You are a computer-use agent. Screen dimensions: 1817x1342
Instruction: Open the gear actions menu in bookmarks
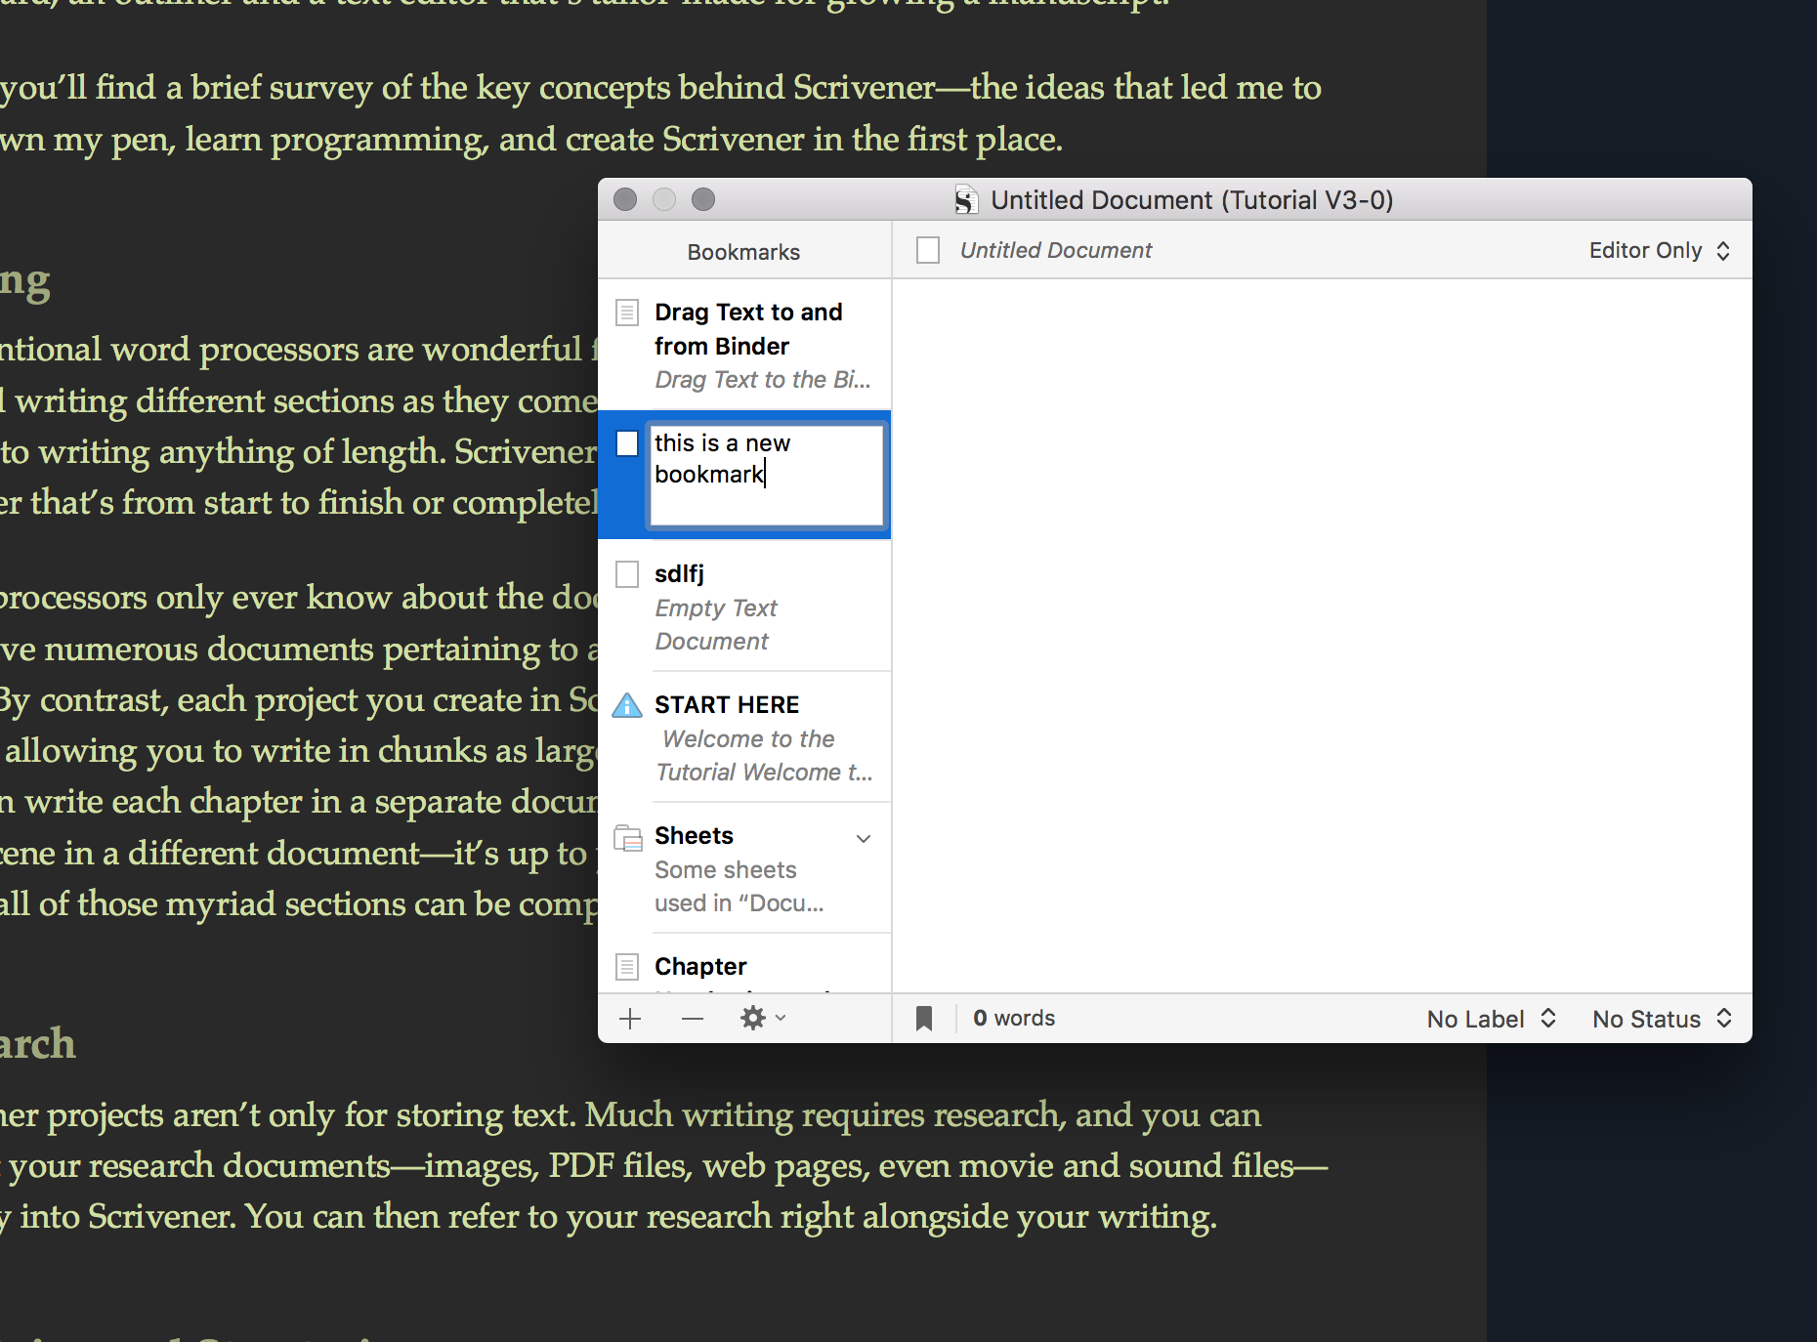click(x=763, y=1019)
